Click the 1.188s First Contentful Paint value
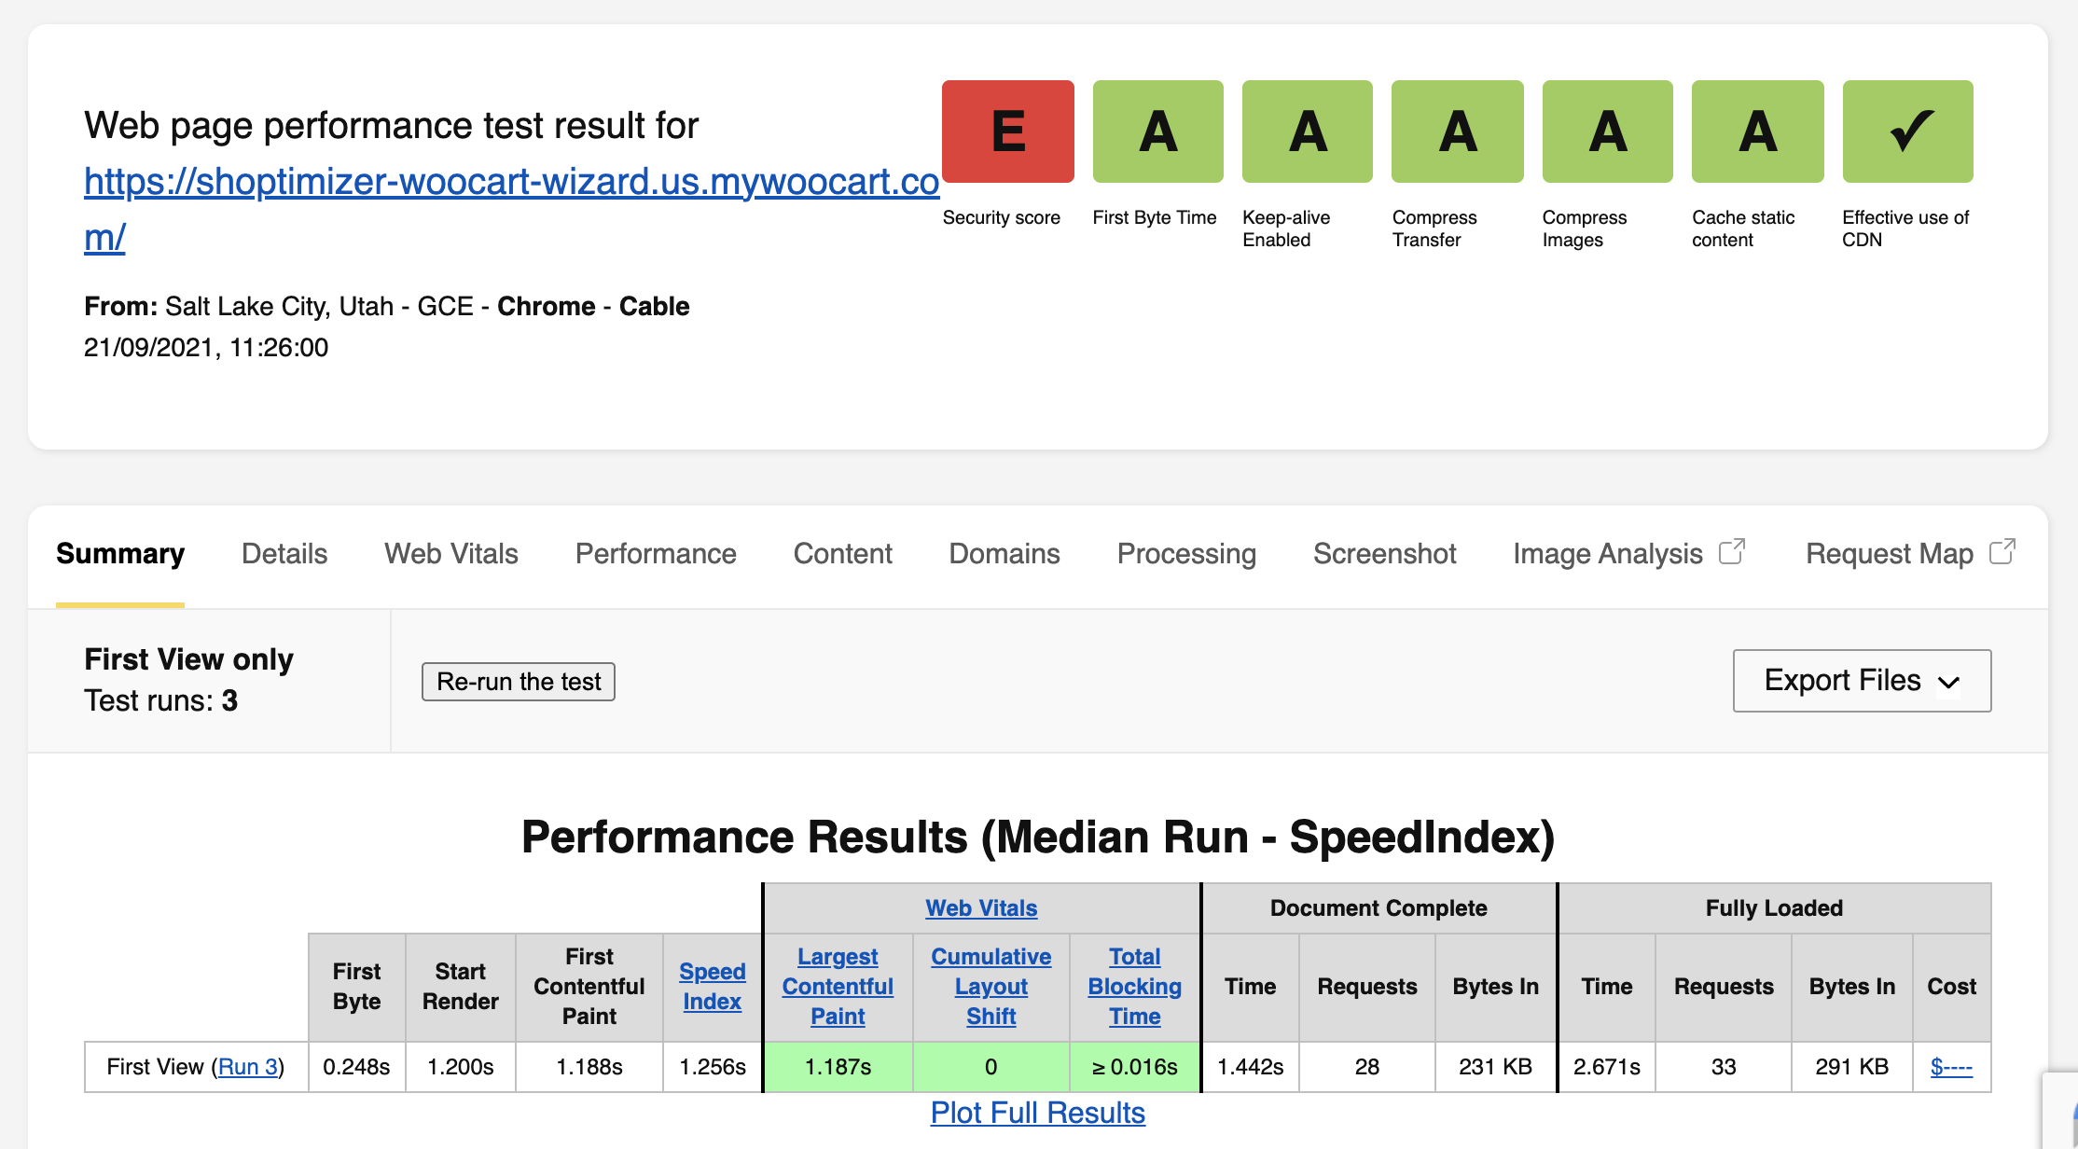2078x1149 pixels. point(589,1067)
